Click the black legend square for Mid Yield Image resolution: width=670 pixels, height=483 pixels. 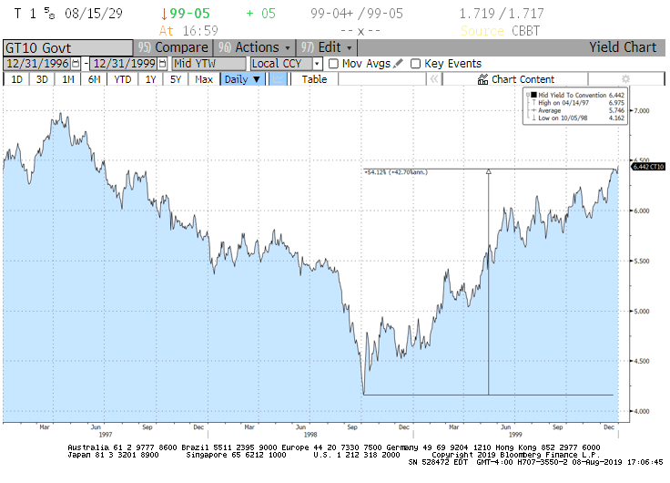[x=532, y=94]
